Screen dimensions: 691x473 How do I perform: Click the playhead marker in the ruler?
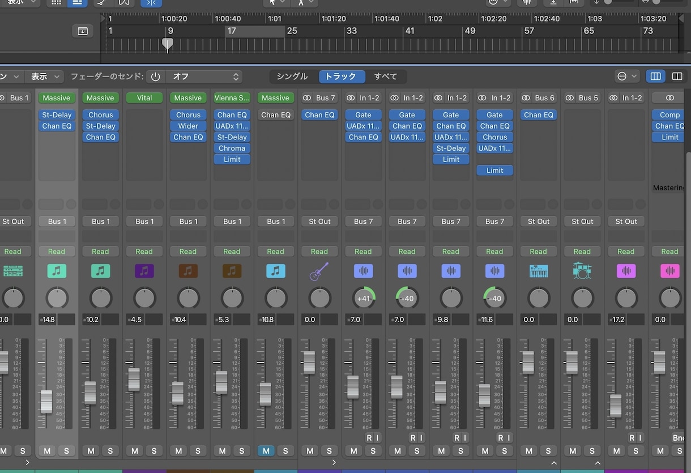coord(168,44)
